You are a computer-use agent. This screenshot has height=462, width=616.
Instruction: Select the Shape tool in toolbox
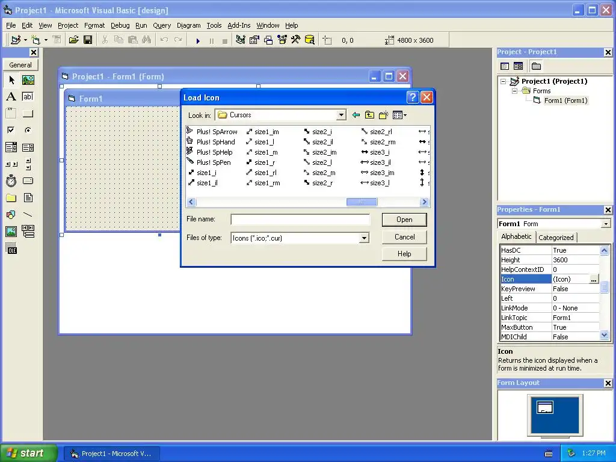[11, 215]
